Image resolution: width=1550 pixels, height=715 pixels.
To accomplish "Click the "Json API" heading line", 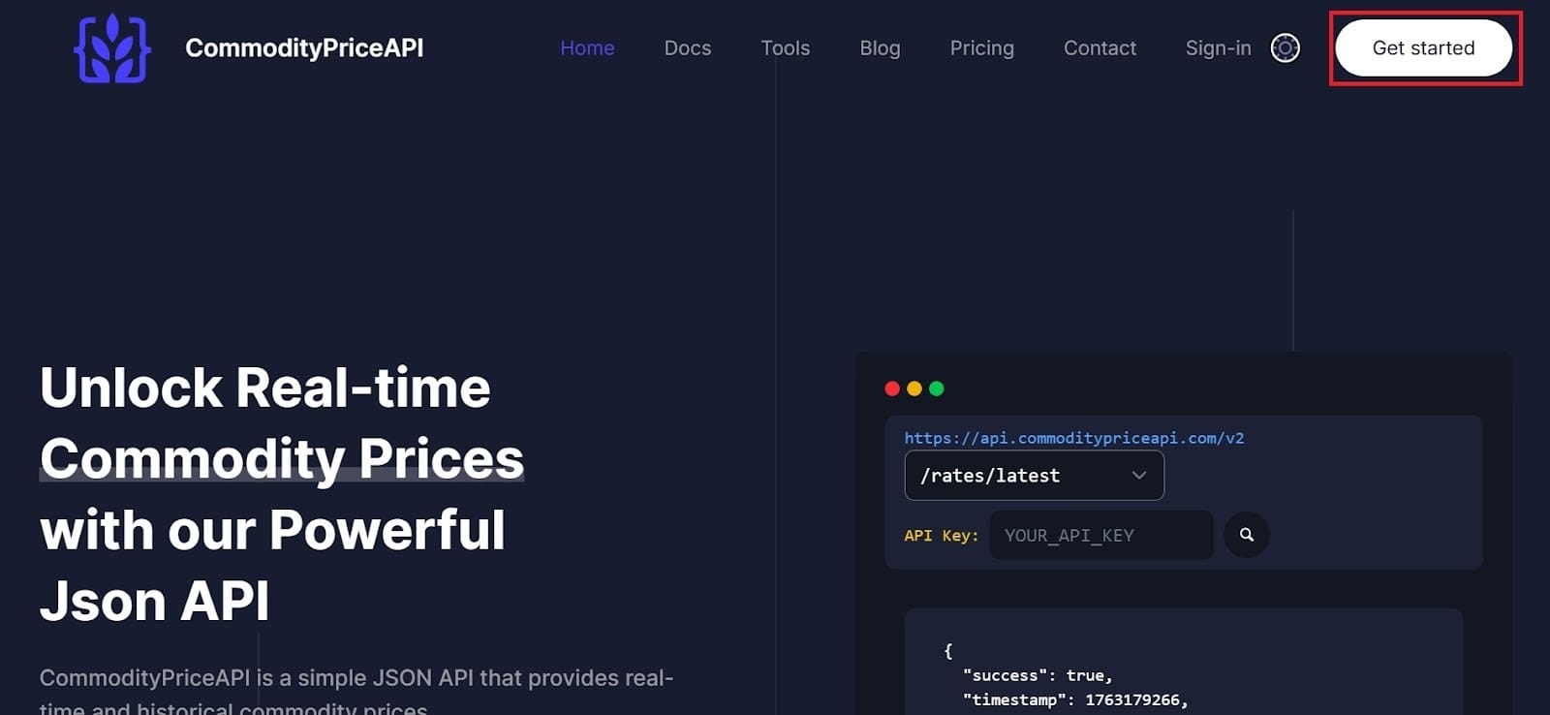I will coord(154,601).
